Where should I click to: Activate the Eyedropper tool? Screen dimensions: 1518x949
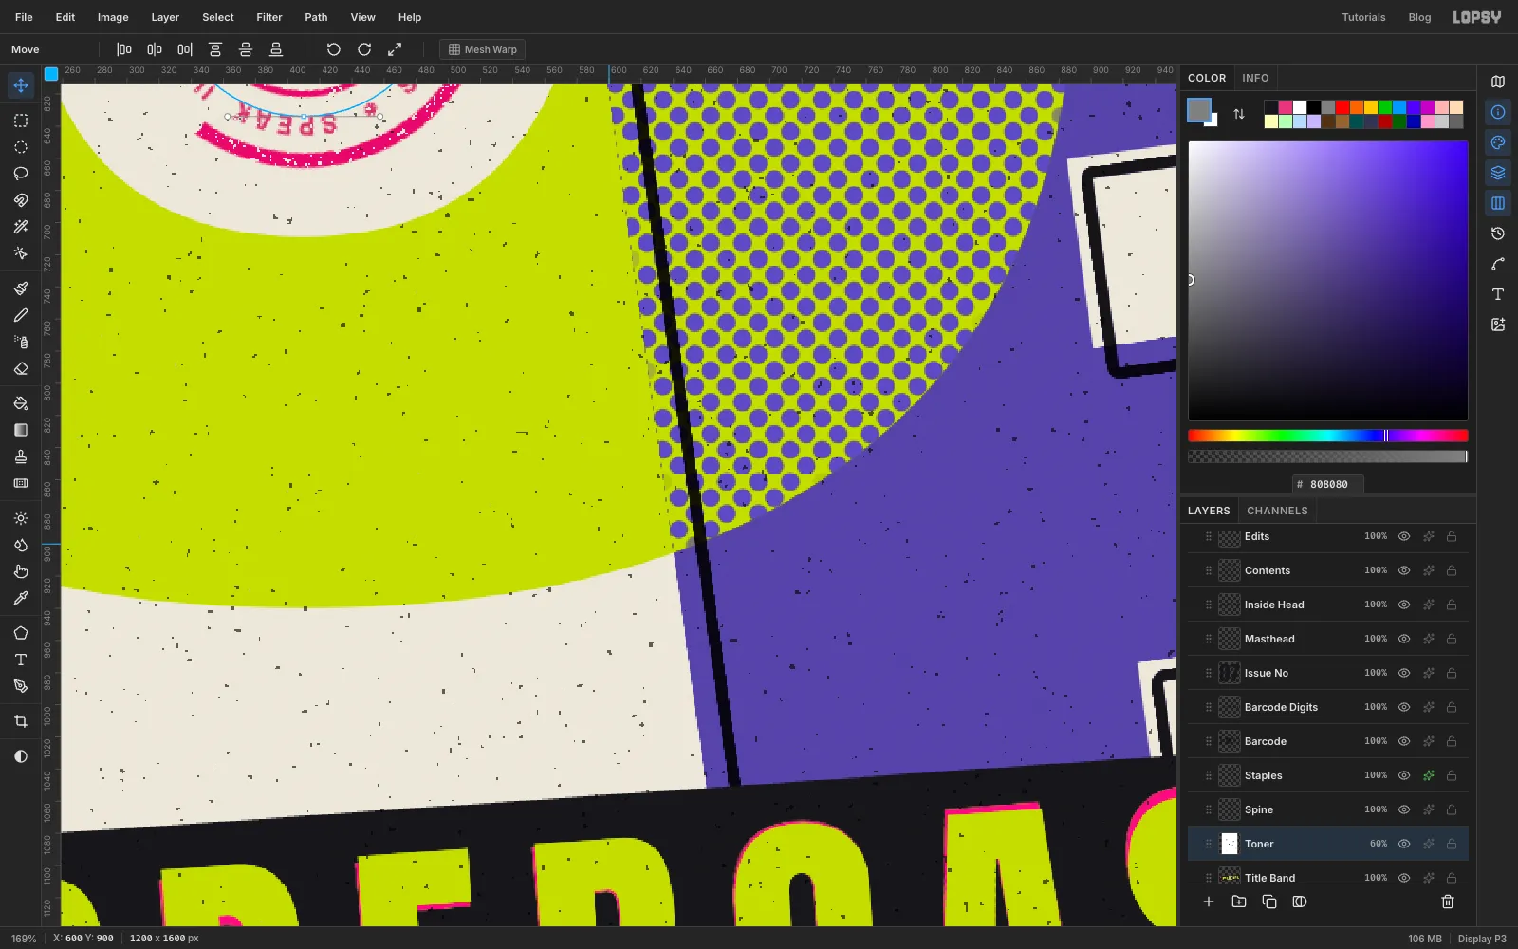[21, 598]
